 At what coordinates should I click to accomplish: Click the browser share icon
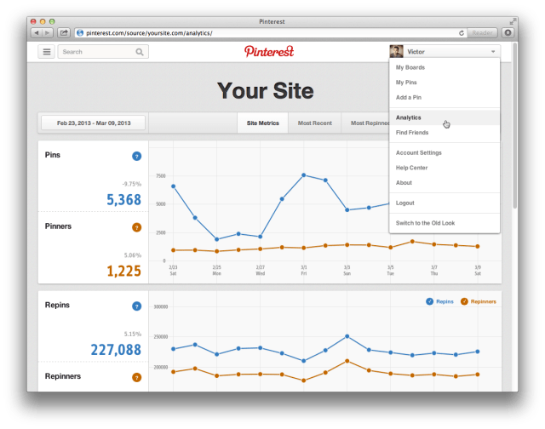64,32
